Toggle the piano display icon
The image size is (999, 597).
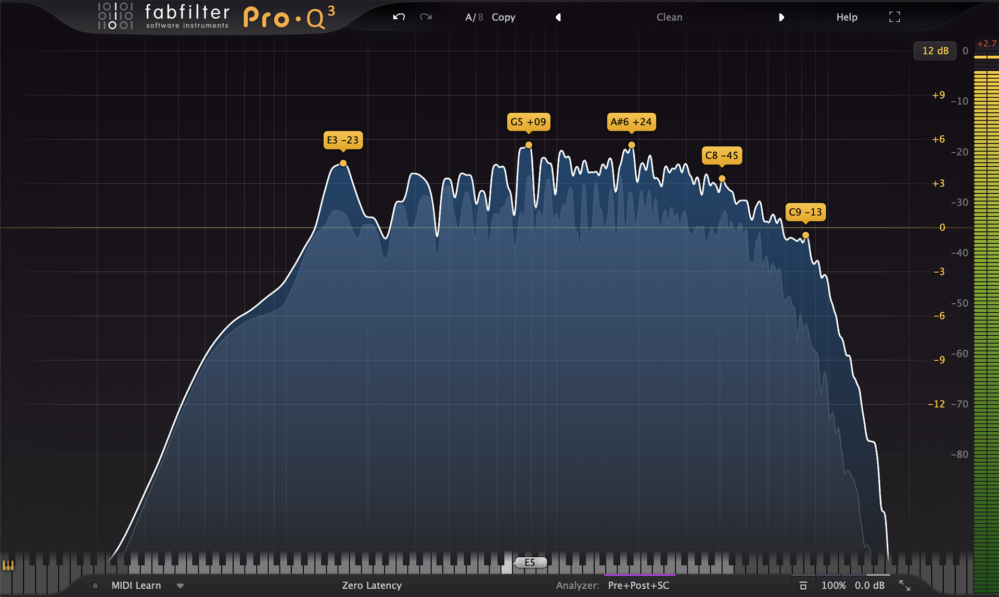point(8,565)
